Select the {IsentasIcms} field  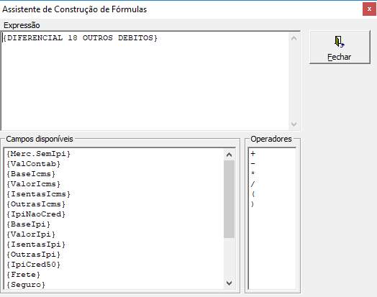(x=38, y=194)
